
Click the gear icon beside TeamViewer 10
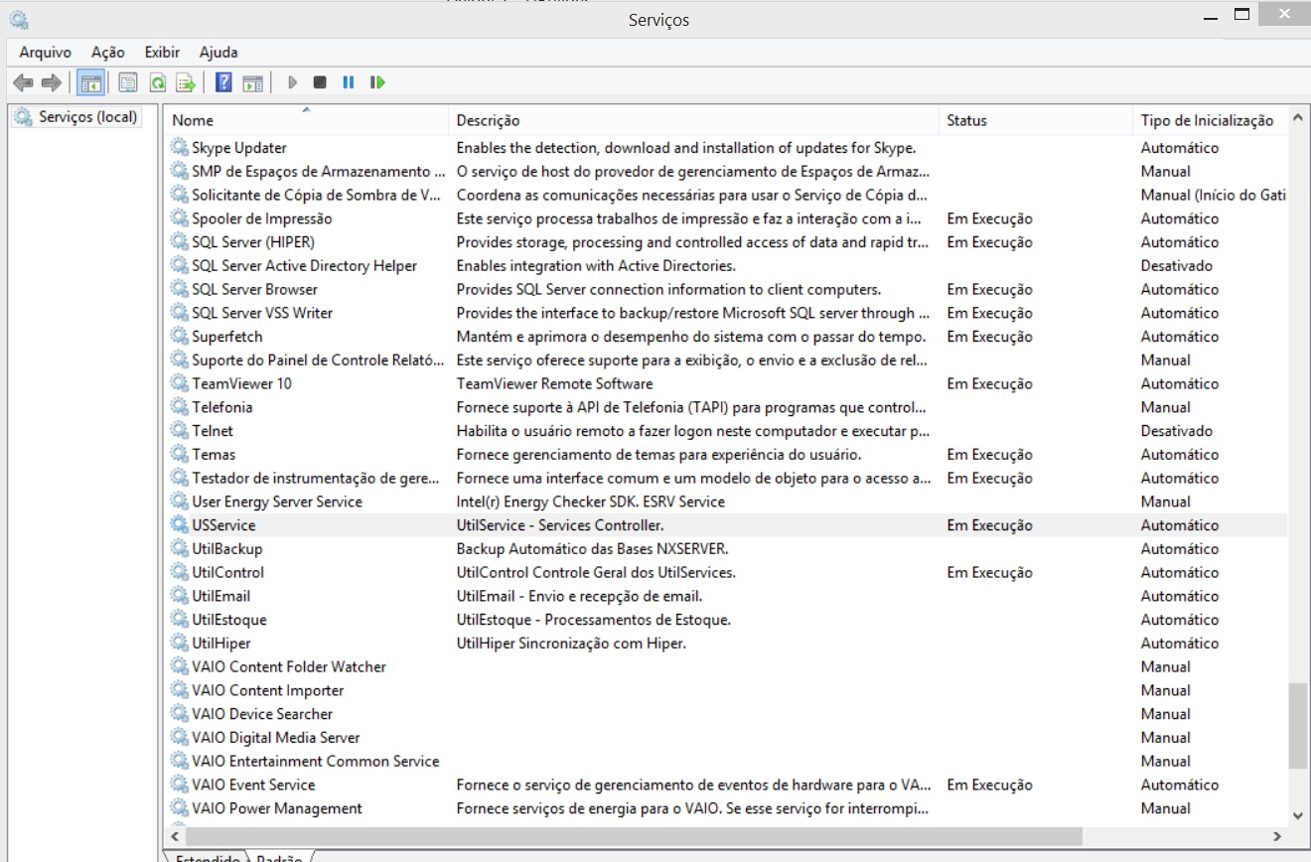179,383
